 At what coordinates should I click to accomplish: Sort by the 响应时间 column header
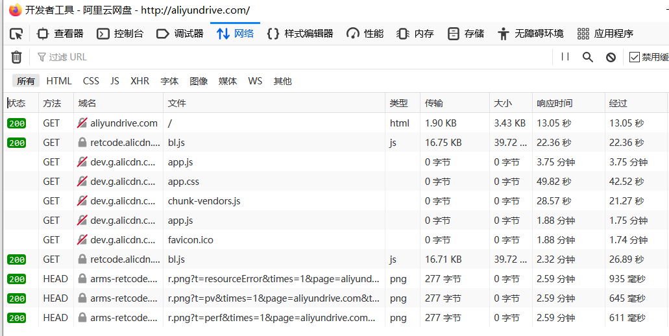point(568,103)
